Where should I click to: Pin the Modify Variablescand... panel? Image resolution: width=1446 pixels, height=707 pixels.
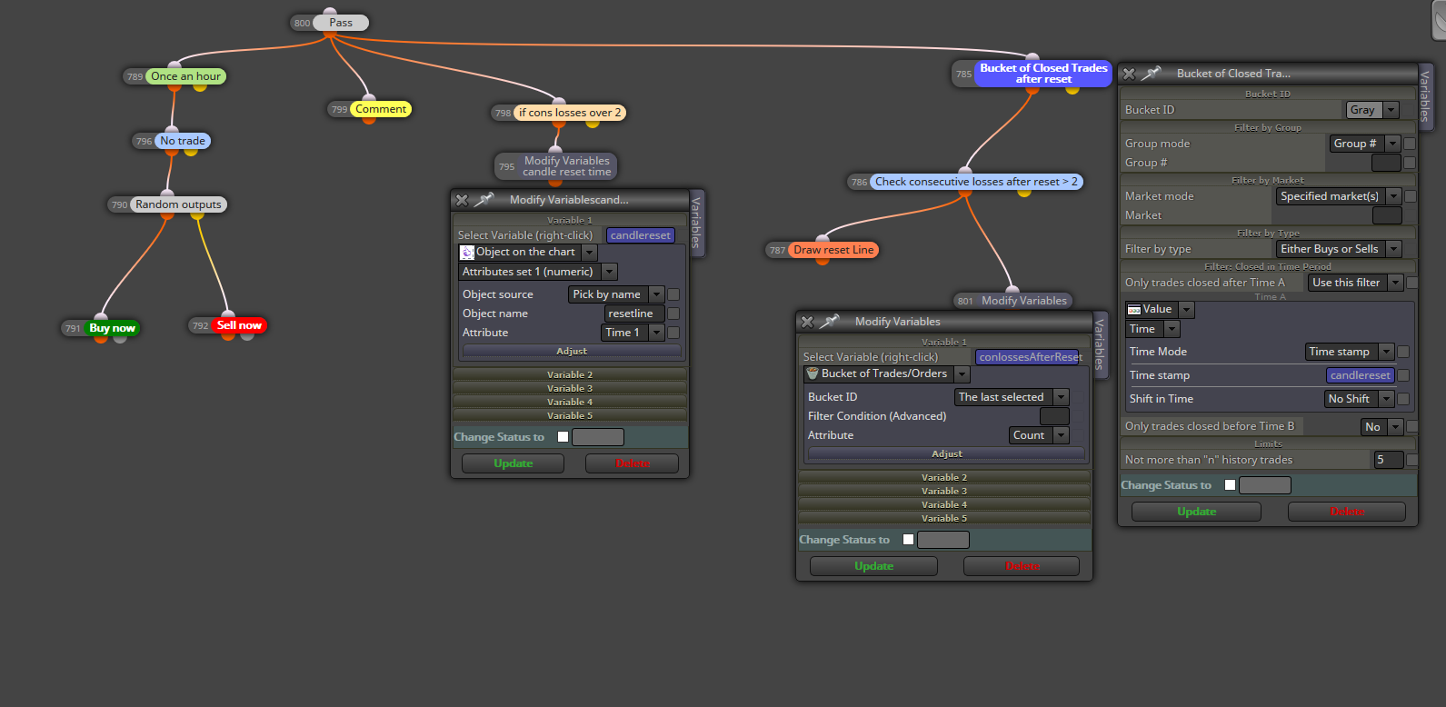(x=484, y=199)
